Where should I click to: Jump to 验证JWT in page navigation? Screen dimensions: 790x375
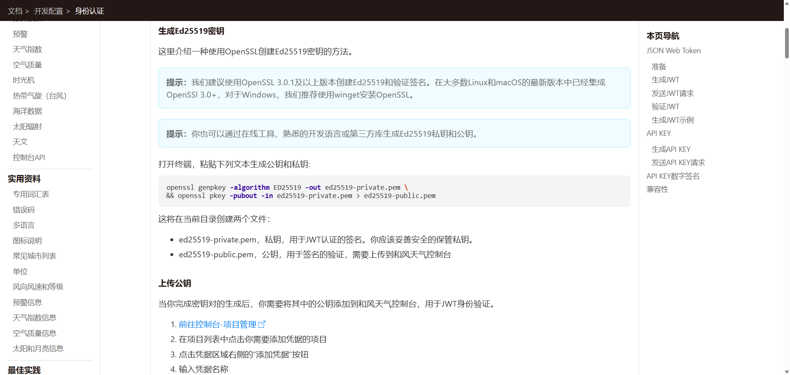coord(665,107)
